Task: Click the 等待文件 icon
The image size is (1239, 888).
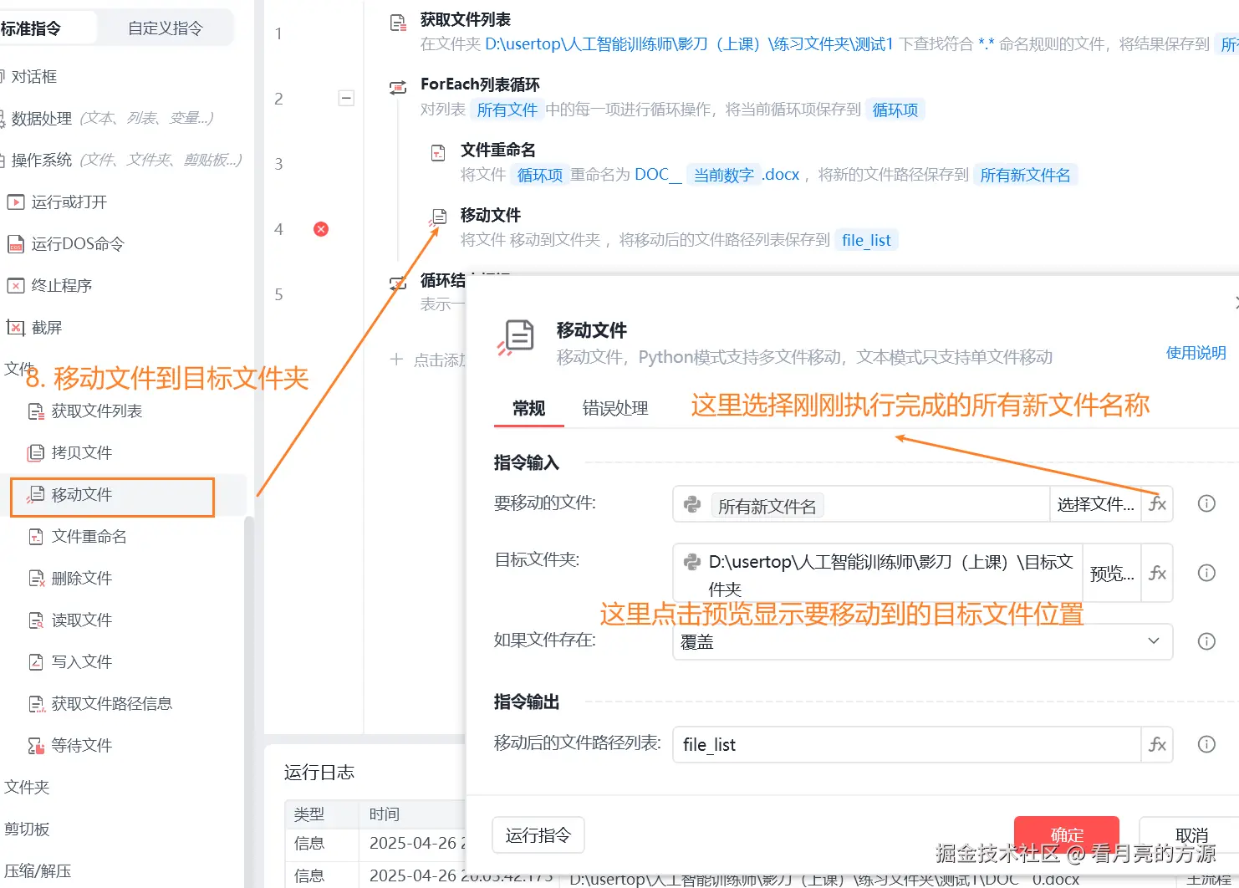Action: click(x=36, y=745)
